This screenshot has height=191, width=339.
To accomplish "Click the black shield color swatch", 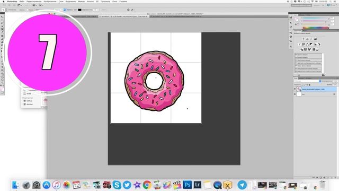I will pos(80,10).
